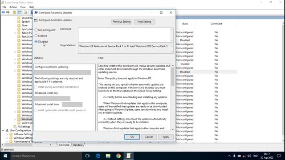Select the Disabled radio button
This screenshot has height=160, width=285.
[36, 41]
